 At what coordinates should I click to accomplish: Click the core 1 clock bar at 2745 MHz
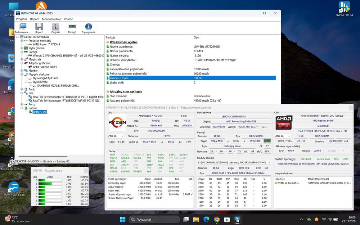50,184
